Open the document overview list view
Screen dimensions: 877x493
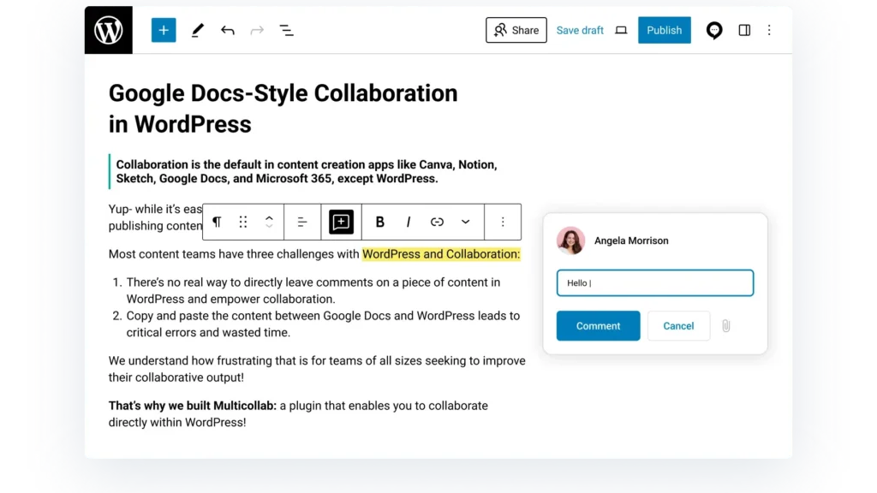[286, 30]
